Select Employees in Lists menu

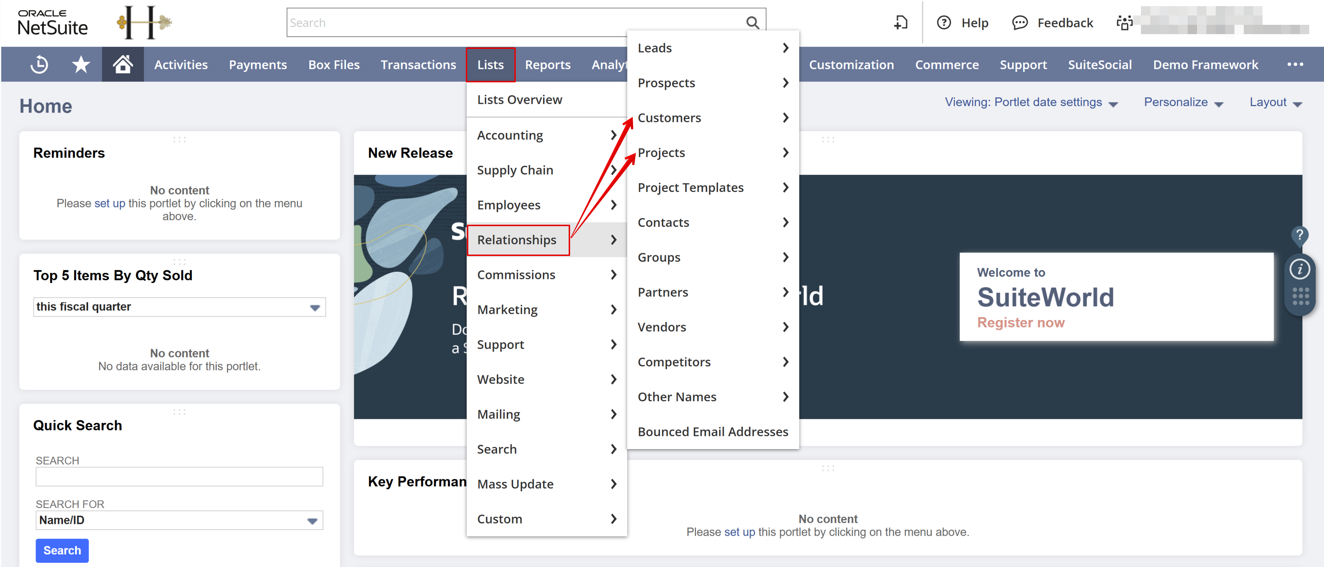pos(546,205)
